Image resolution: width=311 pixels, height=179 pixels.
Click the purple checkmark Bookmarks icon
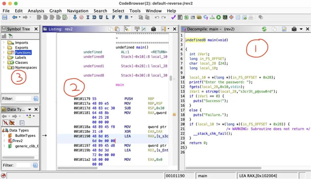coord(173,18)
